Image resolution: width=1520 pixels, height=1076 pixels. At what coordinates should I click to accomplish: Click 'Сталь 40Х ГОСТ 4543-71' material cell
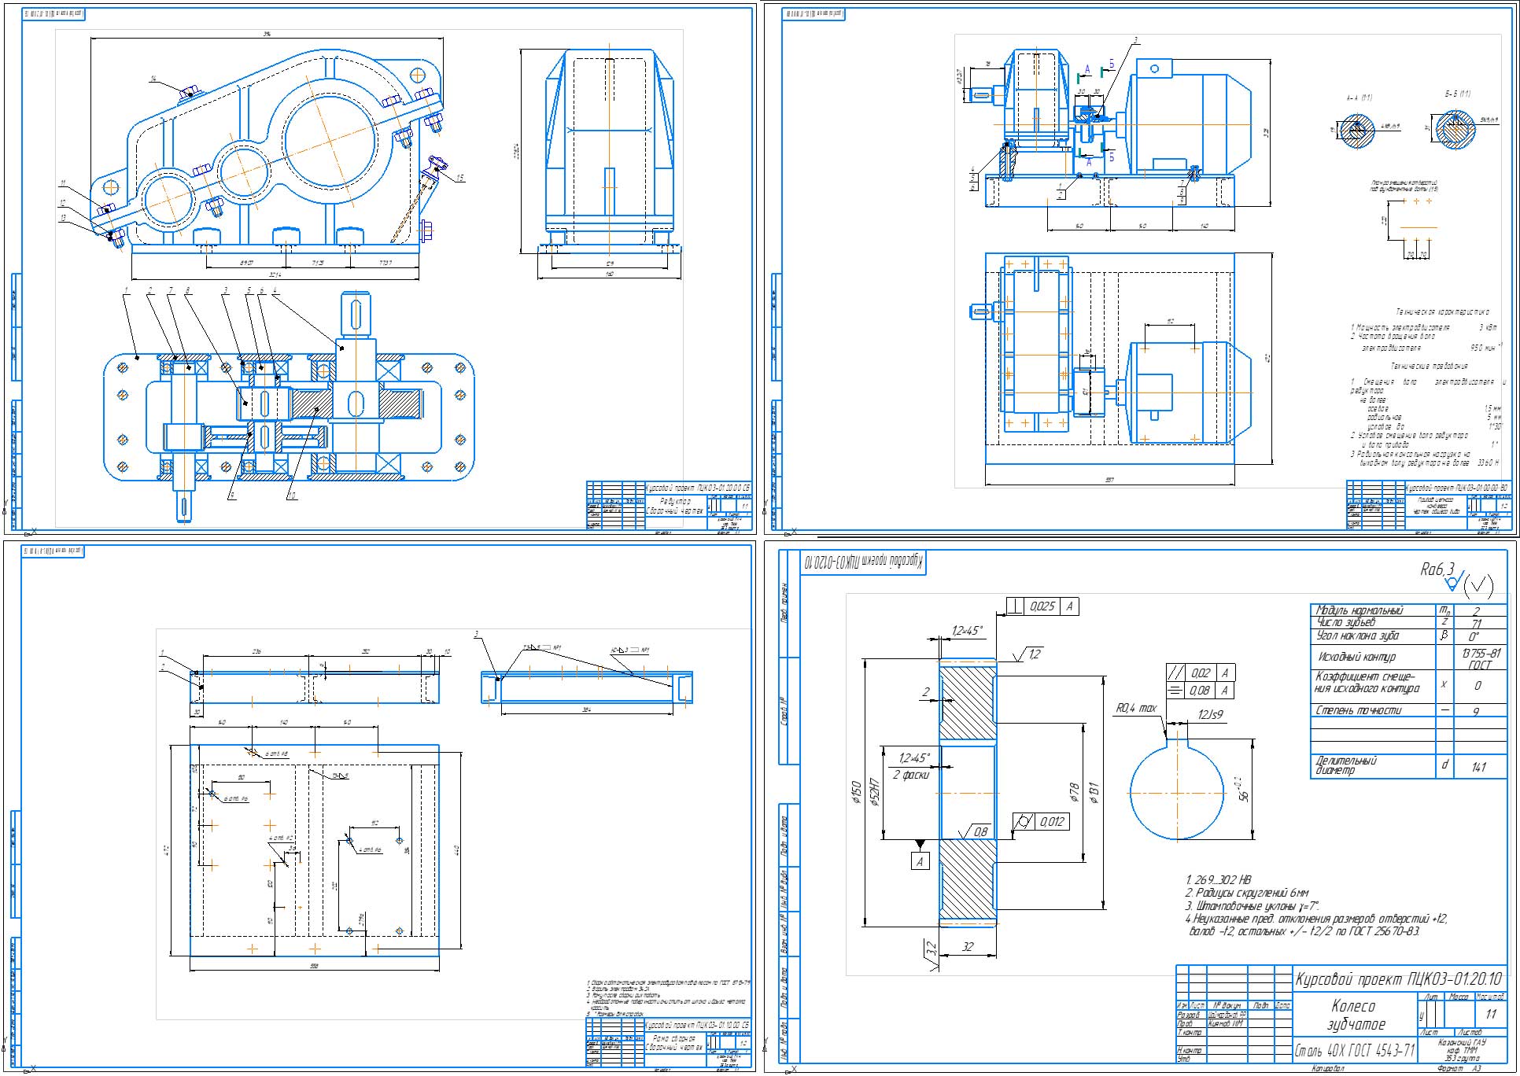click(x=1355, y=1050)
